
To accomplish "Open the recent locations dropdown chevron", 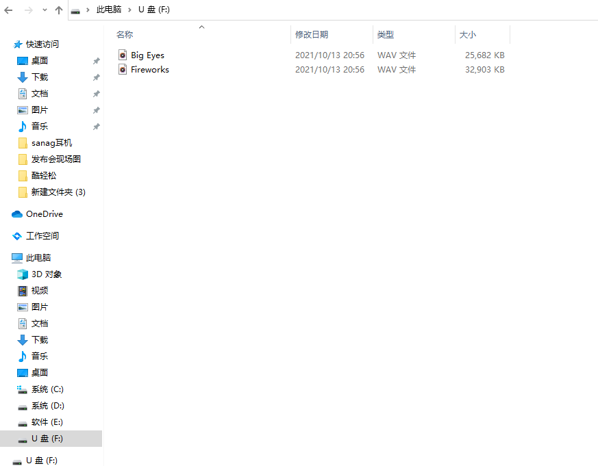I will pos(45,10).
